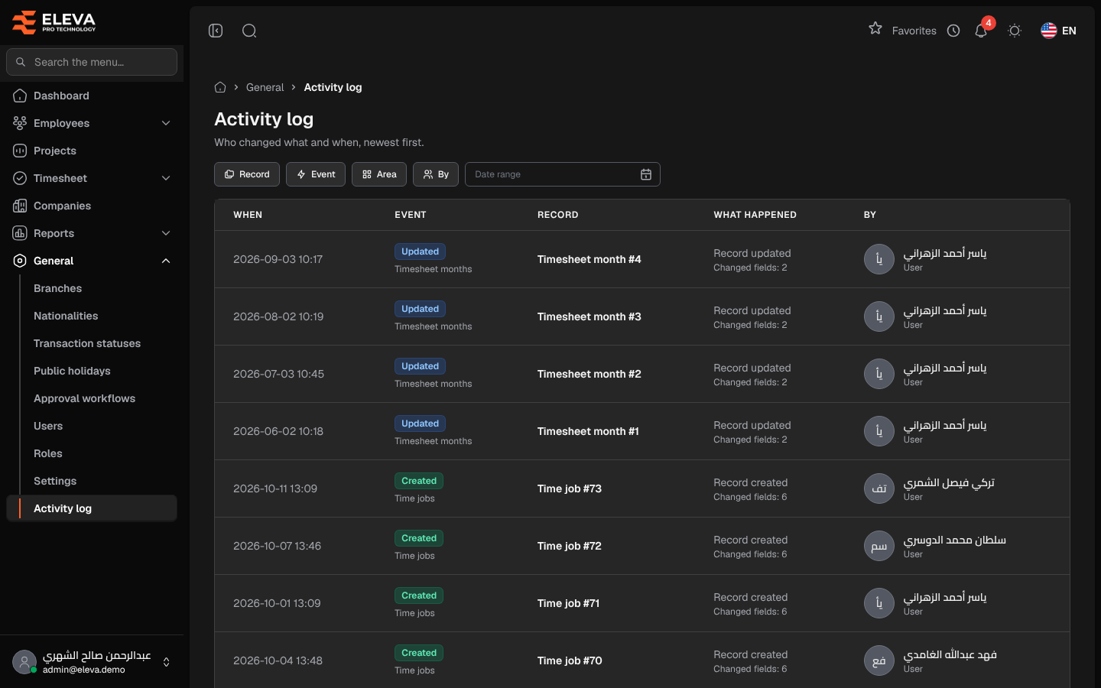Toggle light theme sun icon
The width and height of the screenshot is (1101, 688).
coord(1015,31)
